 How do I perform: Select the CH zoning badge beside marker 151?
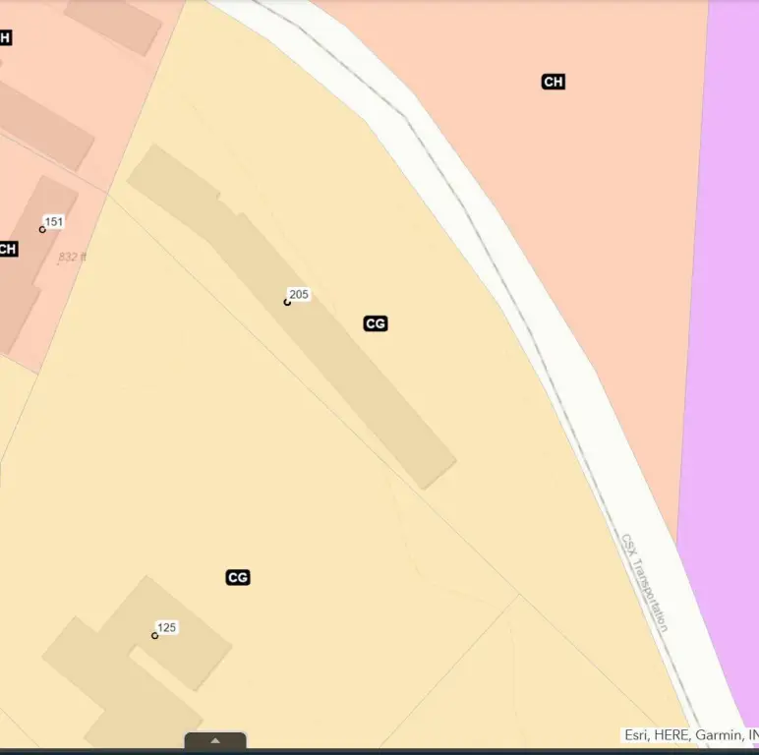click(8, 249)
